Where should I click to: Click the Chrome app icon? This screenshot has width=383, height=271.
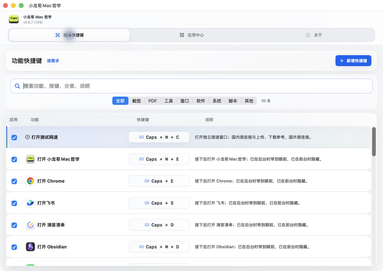[30, 181]
